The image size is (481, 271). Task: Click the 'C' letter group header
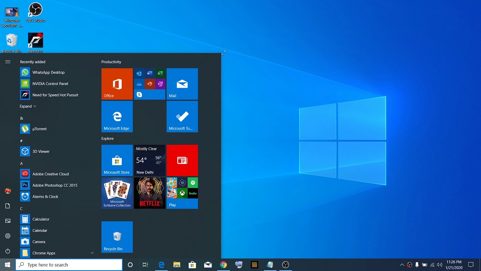pos(21,209)
